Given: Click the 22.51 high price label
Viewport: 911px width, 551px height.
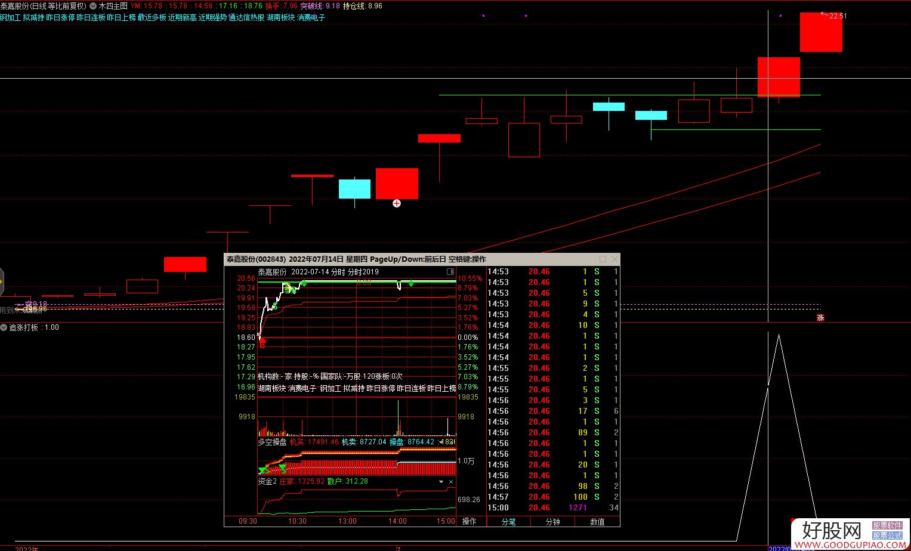Looking at the screenshot, I should point(838,16).
